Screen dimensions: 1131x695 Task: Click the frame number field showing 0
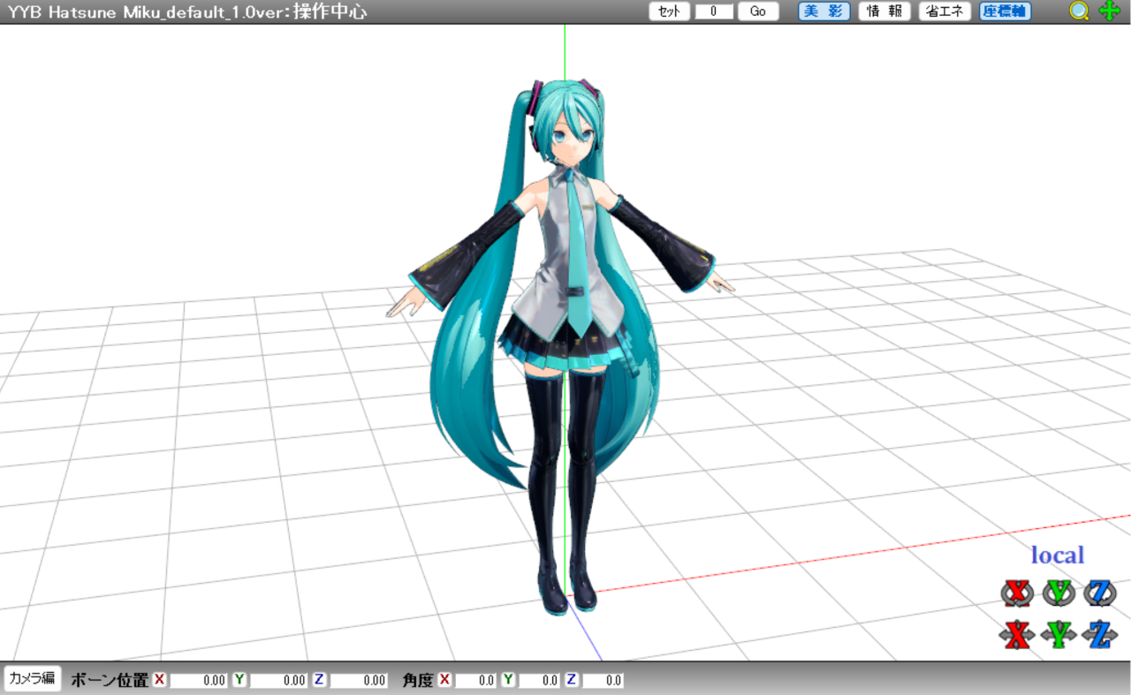[714, 11]
